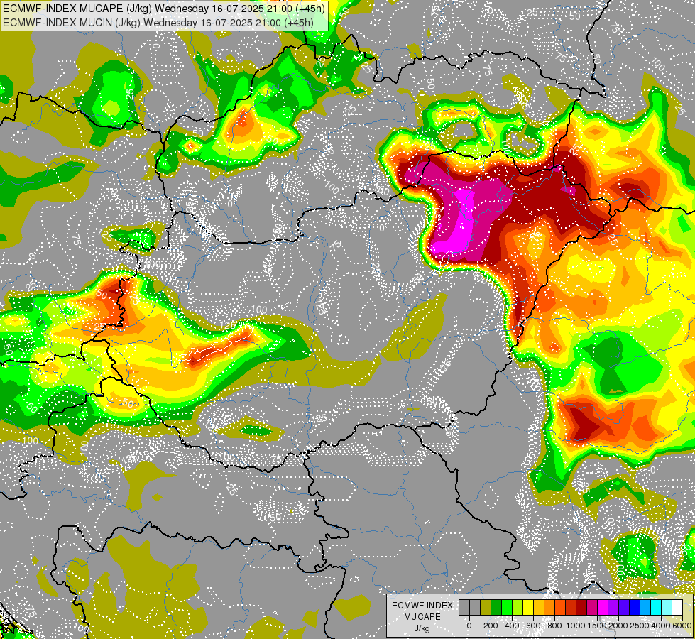Select the dark maroon swatch right of 1000
Viewport: 695px width, 639px height.
click(581, 607)
